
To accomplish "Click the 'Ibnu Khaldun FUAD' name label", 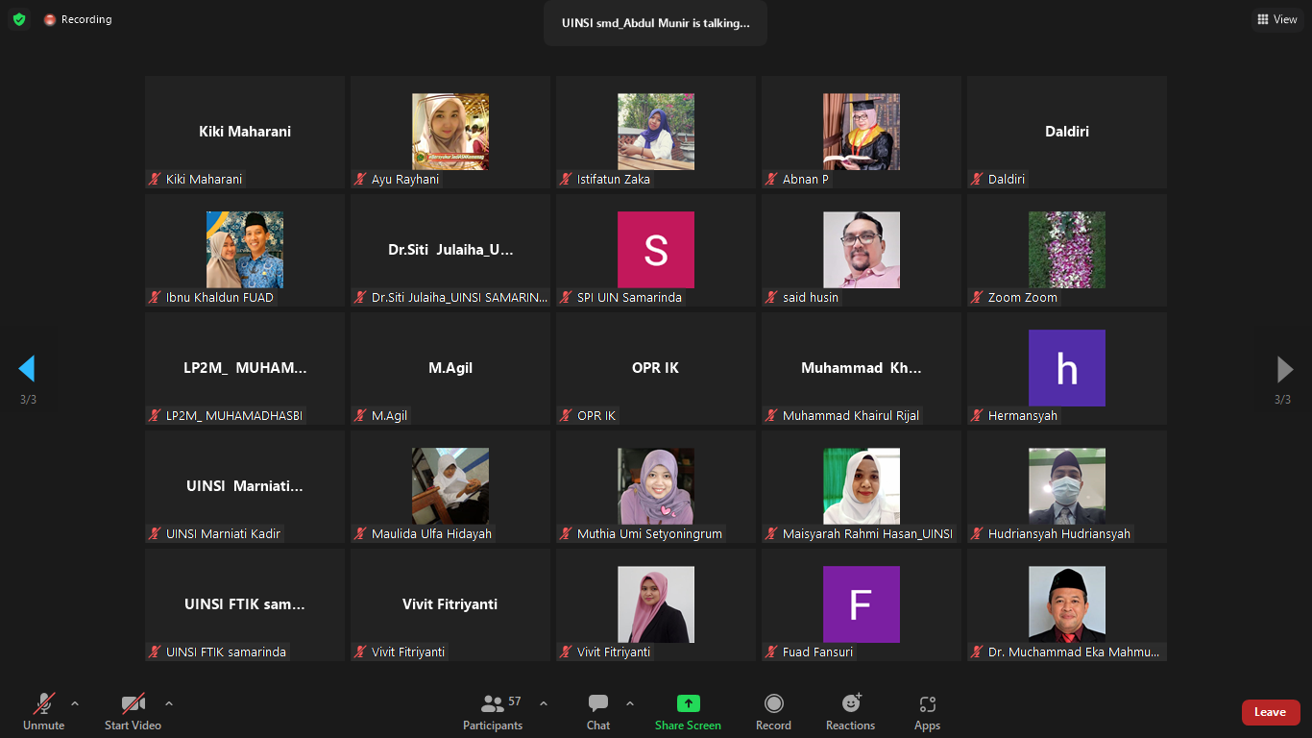I will tap(220, 297).
